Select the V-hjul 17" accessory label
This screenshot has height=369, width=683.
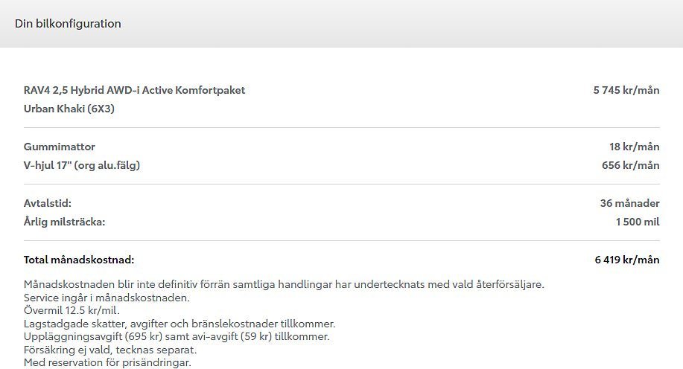click(x=82, y=166)
